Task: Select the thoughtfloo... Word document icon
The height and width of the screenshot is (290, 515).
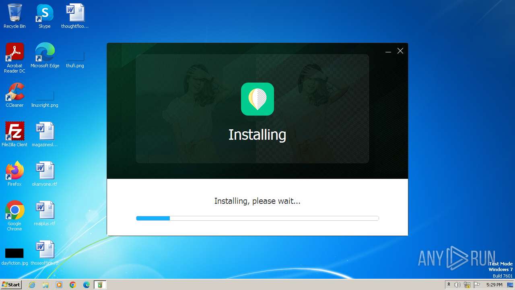Action: coord(75,16)
